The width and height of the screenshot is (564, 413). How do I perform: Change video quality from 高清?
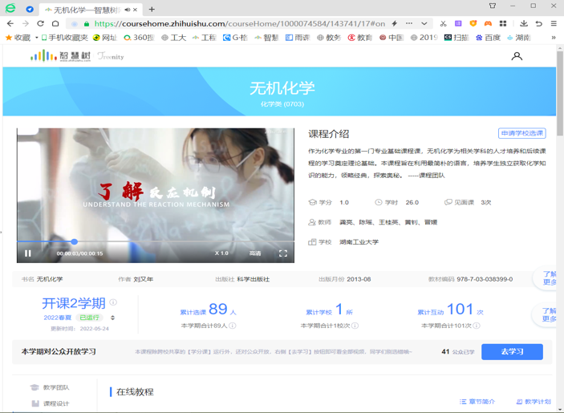click(255, 253)
